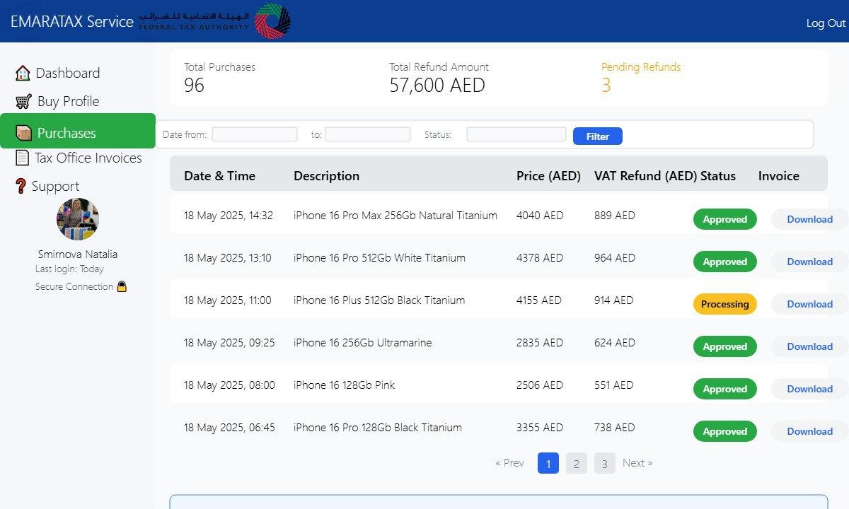Click the Secure Connection padlock icon
Viewport: 849px width, 509px height.
[122, 287]
